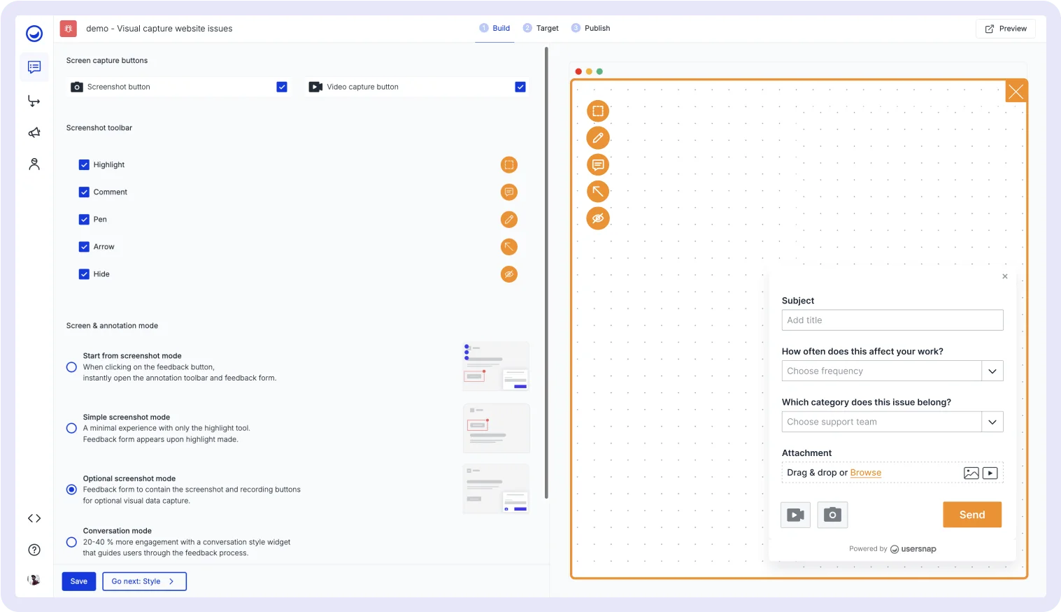Open the user profile icon in sidebar
This screenshot has width=1061, height=612.
(34, 164)
